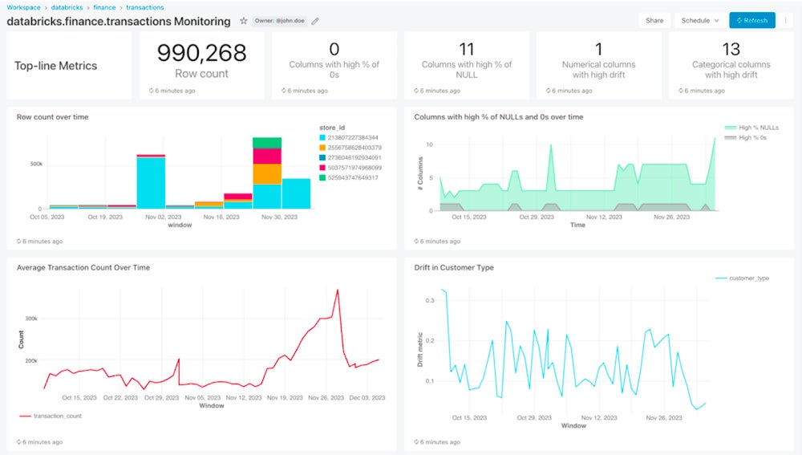802x455 pixels.
Task: Click the dashboard title databricks.finance.transactions Monitoring
Action: coord(119,22)
